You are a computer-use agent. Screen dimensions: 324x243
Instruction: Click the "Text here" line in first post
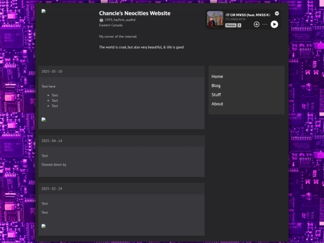[49, 86]
